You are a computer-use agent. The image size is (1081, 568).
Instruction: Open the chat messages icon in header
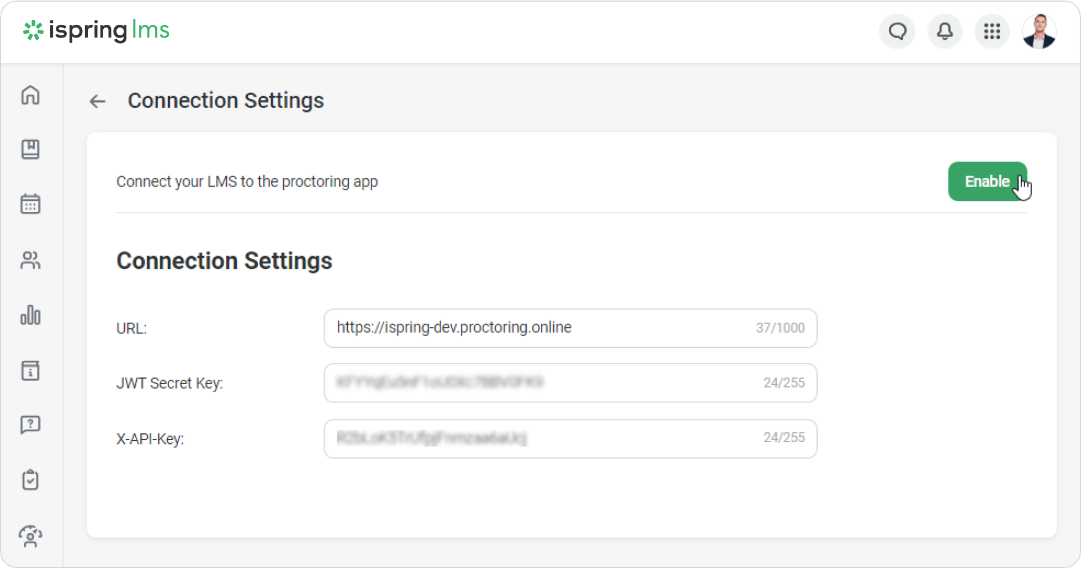[x=897, y=31]
